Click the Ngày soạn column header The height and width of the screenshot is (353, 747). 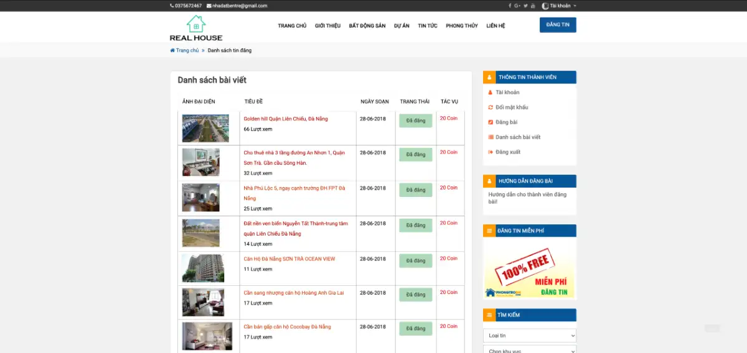375,101
